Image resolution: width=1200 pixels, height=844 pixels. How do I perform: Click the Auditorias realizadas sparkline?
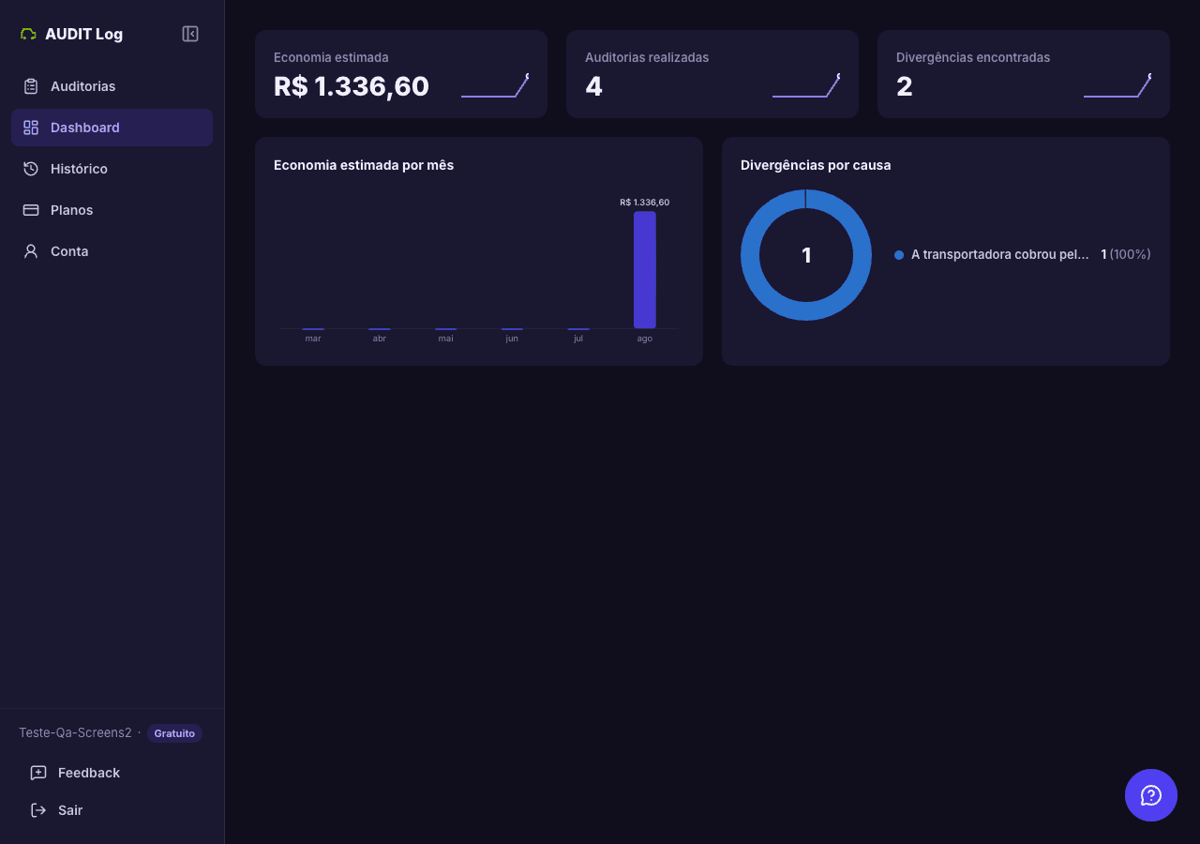pos(806,85)
